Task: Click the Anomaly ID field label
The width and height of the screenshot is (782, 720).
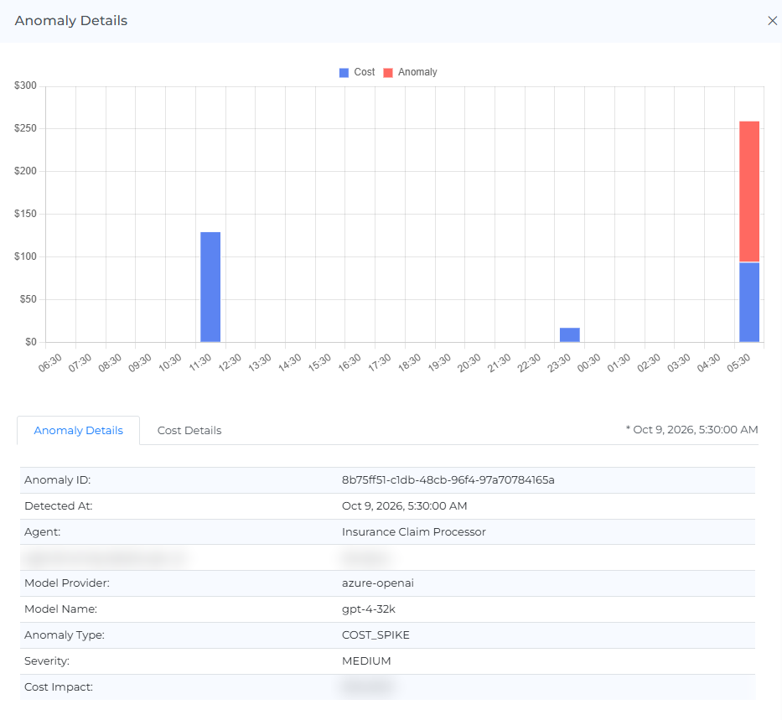Action: pyautogui.click(x=57, y=480)
